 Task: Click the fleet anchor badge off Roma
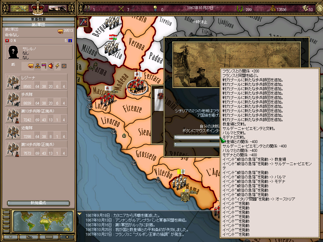(x=185, y=197)
